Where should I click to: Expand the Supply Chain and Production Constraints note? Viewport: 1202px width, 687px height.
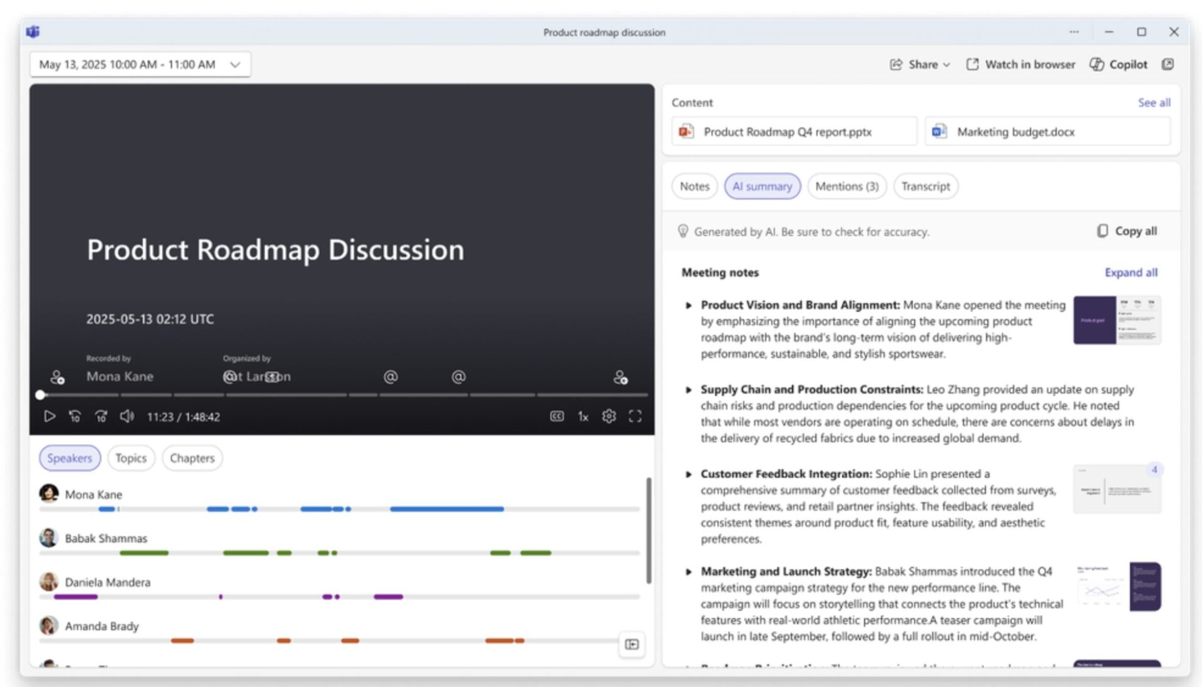pos(689,390)
